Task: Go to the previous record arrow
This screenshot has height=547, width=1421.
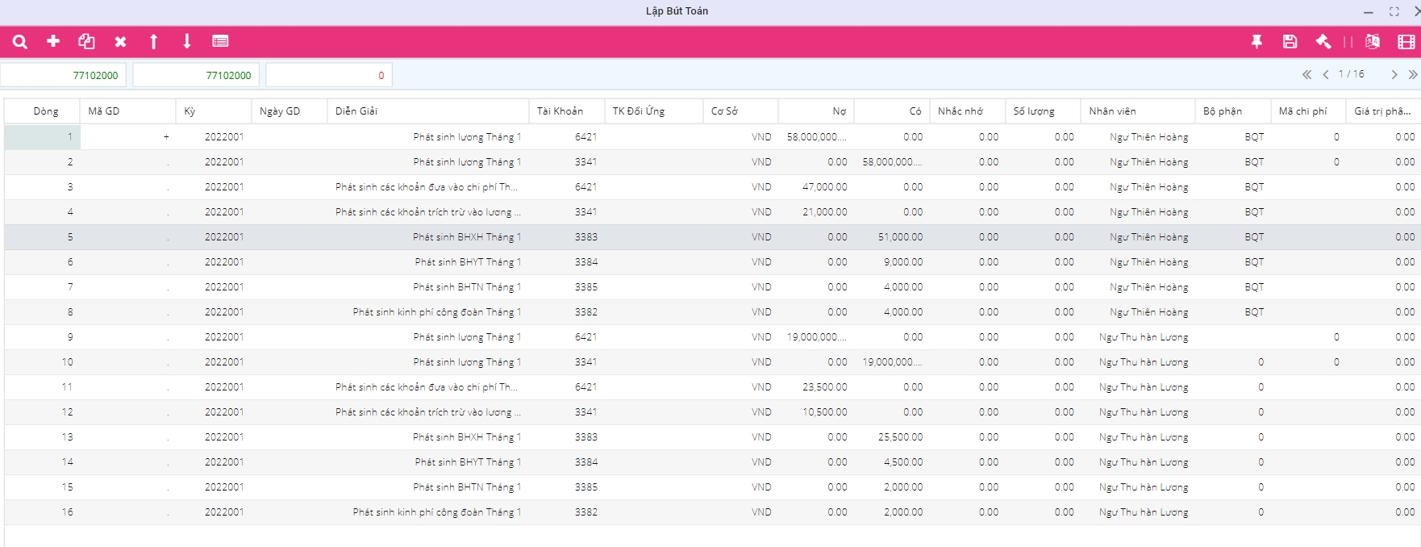Action: [1326, 74]
